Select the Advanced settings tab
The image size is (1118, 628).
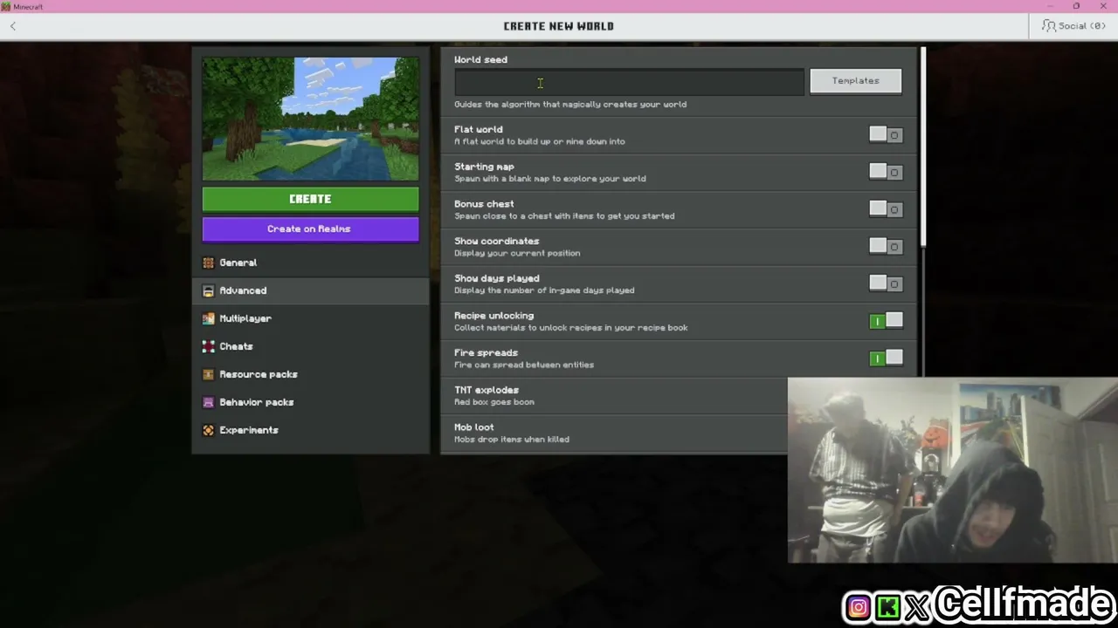[311, 290]
